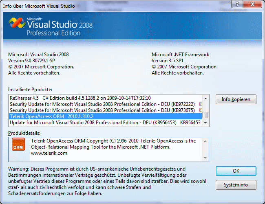Click the installed products scroll down arrow
Viewport: 265px width, 204px height.
(x=206, y=123)
